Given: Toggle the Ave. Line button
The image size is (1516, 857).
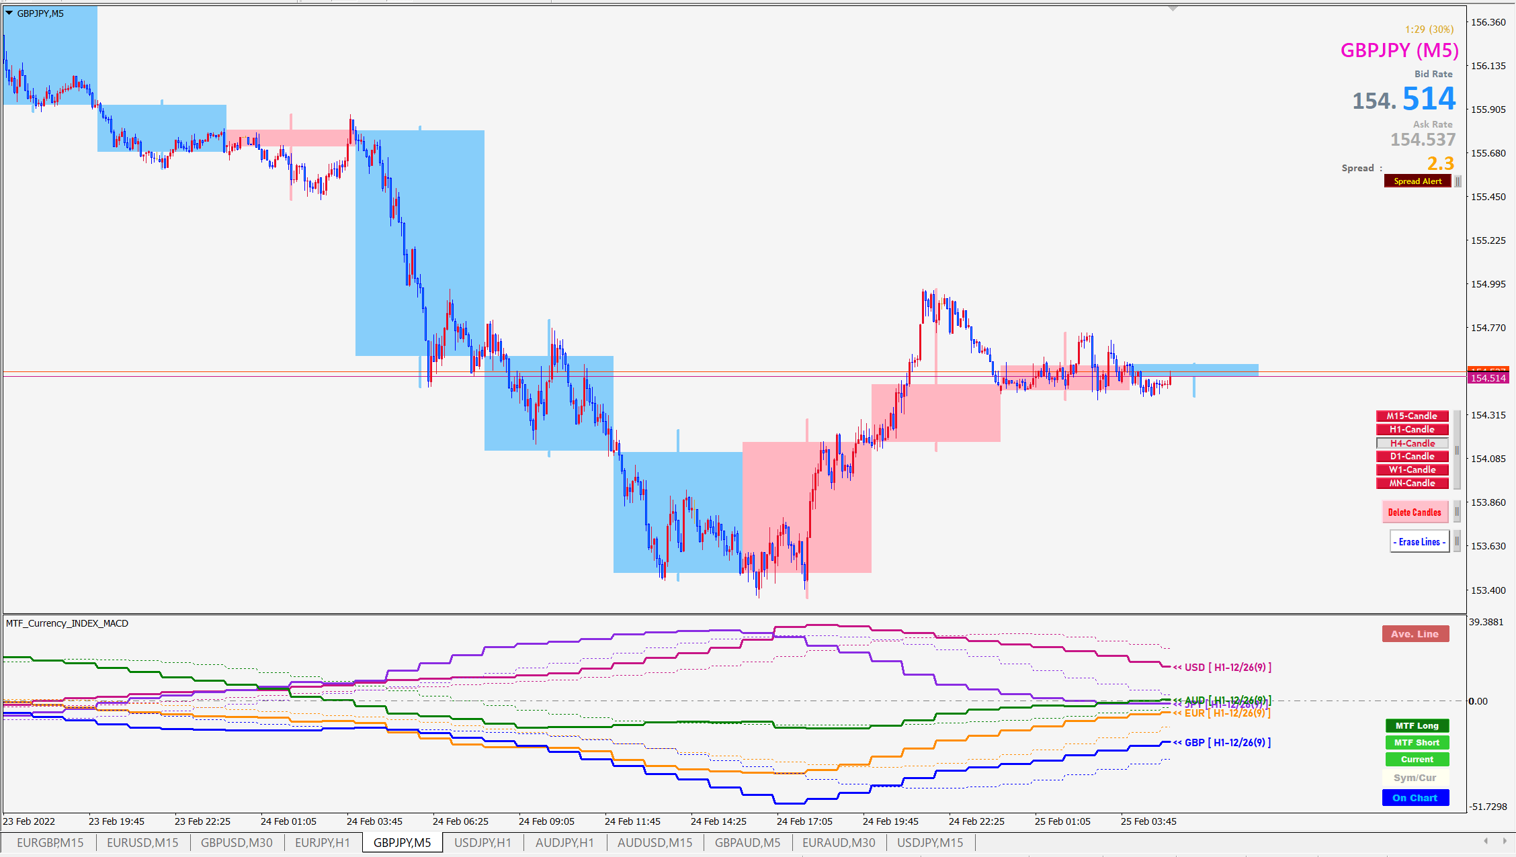Looking at the screenshot, I should [x=1415, y=634].
